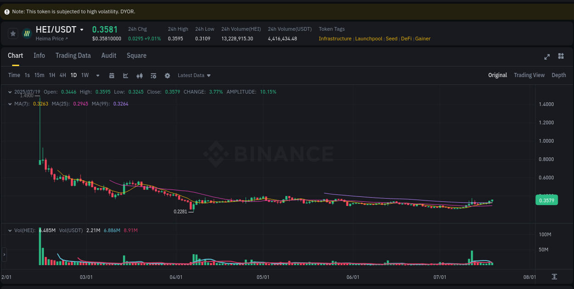Show the Depth chart view
Screen dimensions: 574x289
click(x=559, y=75)
